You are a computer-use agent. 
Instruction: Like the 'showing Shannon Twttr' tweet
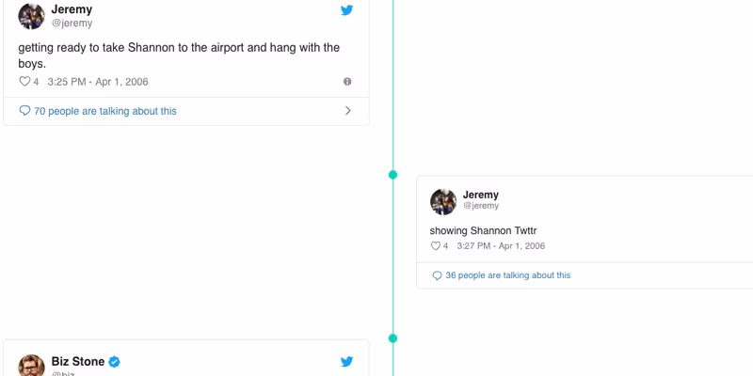(x=436, y=246)
